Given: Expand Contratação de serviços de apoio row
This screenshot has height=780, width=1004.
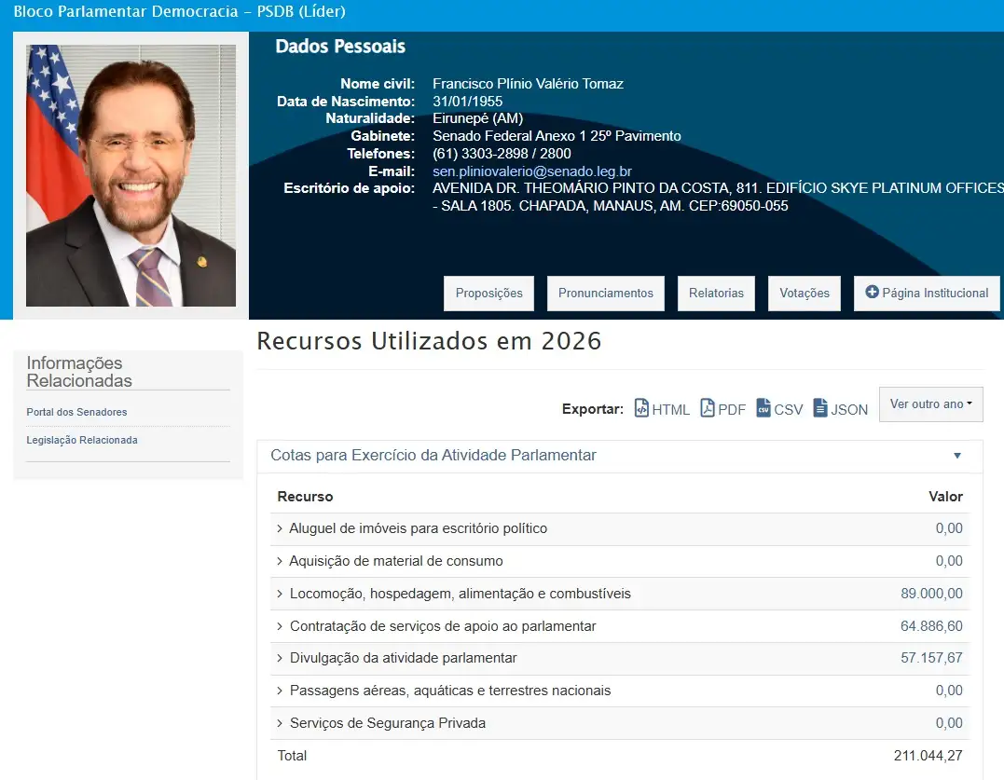Looking at the screenshot, I should pos(279,626).
